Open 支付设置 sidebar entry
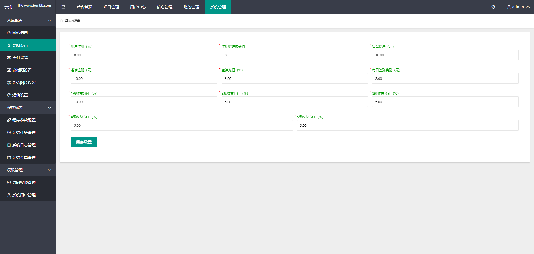The image size is (534, 254). point(28,58)
